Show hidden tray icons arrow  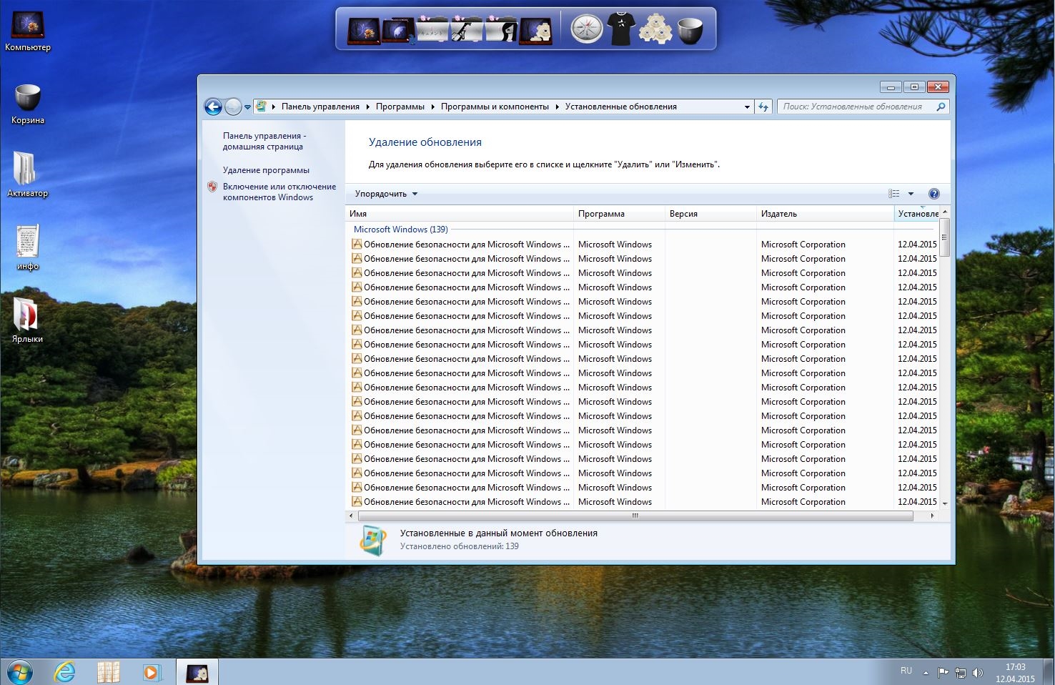coord(926,672)
